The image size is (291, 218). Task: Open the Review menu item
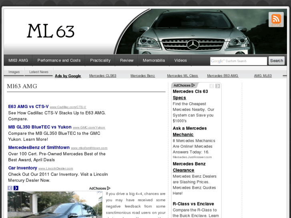(x=127, y=60)
